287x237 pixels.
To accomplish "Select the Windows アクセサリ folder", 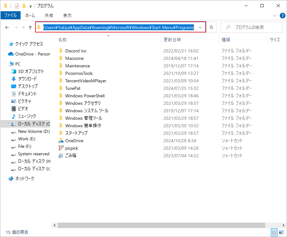I will point(83,103).
